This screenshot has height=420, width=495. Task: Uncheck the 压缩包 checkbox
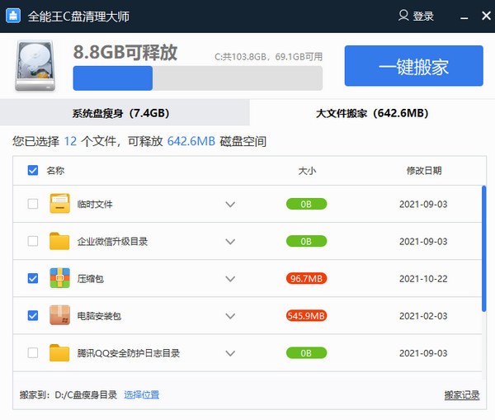tap(33, 278)
